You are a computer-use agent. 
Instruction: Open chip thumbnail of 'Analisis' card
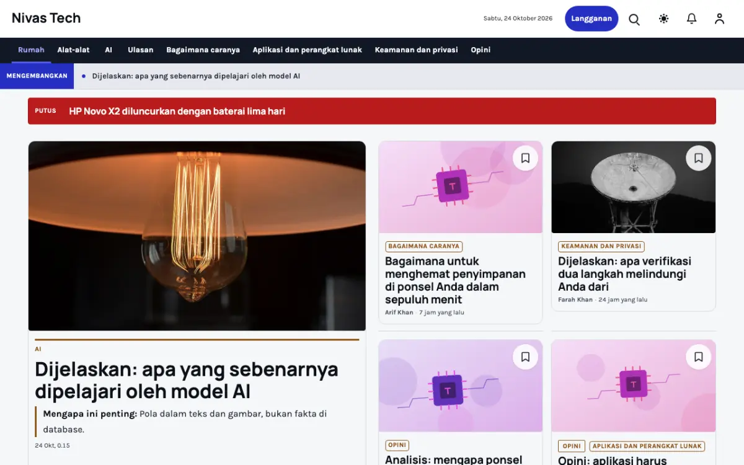point(461,386)
